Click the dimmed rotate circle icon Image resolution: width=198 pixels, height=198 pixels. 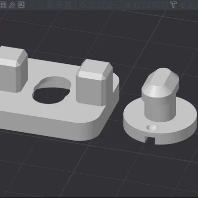[92, 5]
